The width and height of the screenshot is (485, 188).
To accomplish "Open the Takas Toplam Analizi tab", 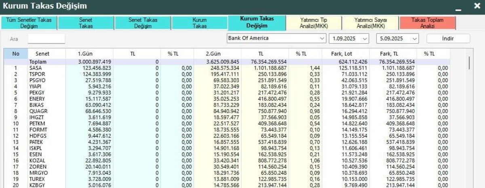I will pos(427,23).
